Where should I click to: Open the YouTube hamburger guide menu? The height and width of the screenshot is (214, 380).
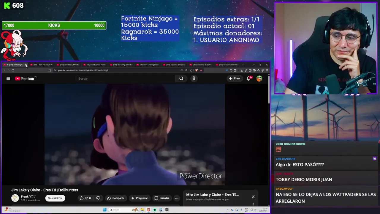[x=8, y=78]
